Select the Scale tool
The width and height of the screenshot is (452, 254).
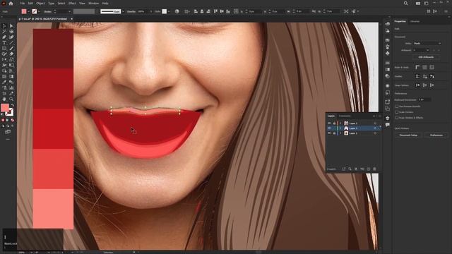click(11, 59)
